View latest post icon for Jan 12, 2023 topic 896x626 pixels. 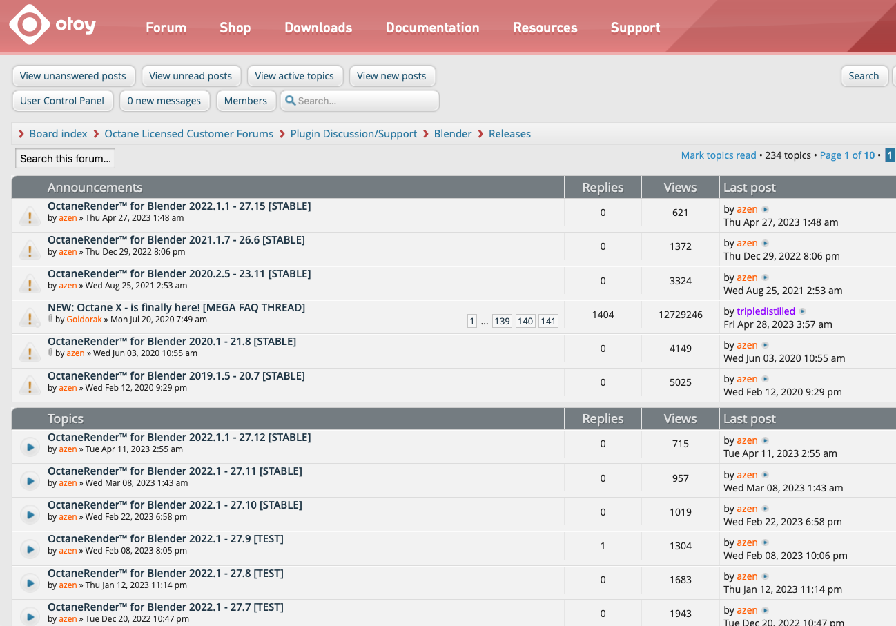pyautogui.click(x=765, y=576)
